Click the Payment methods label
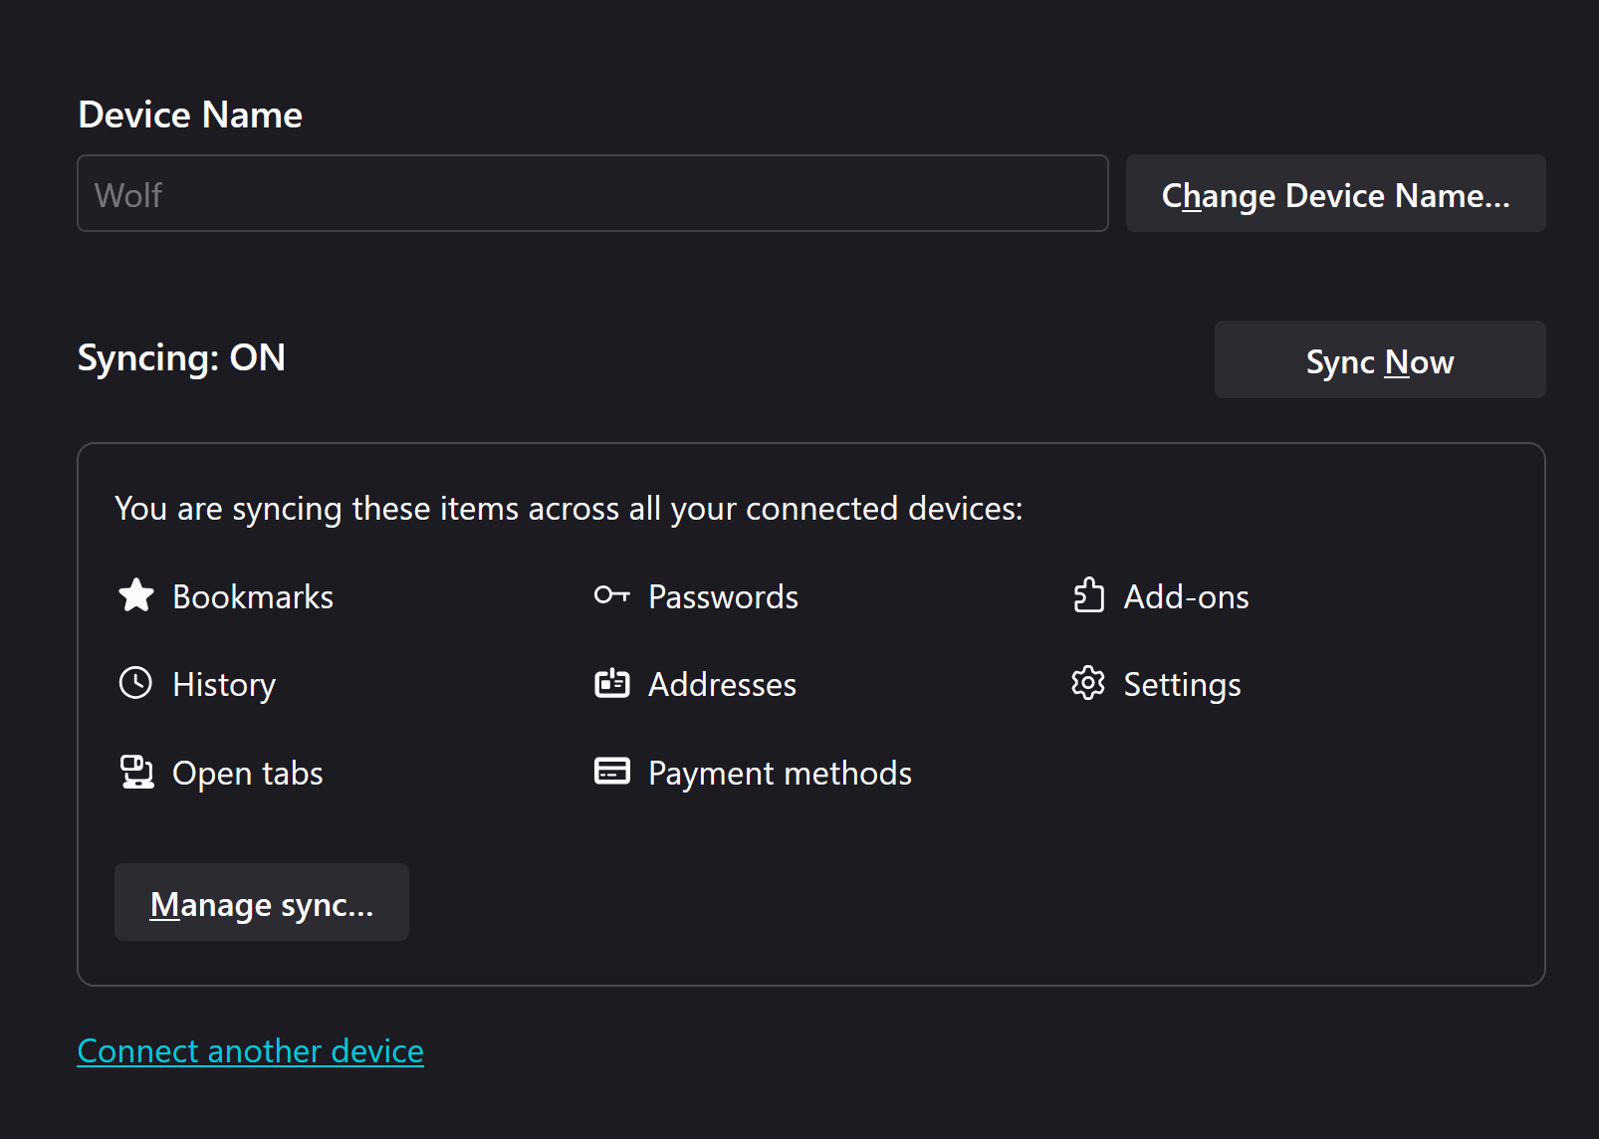 (780, 774)
